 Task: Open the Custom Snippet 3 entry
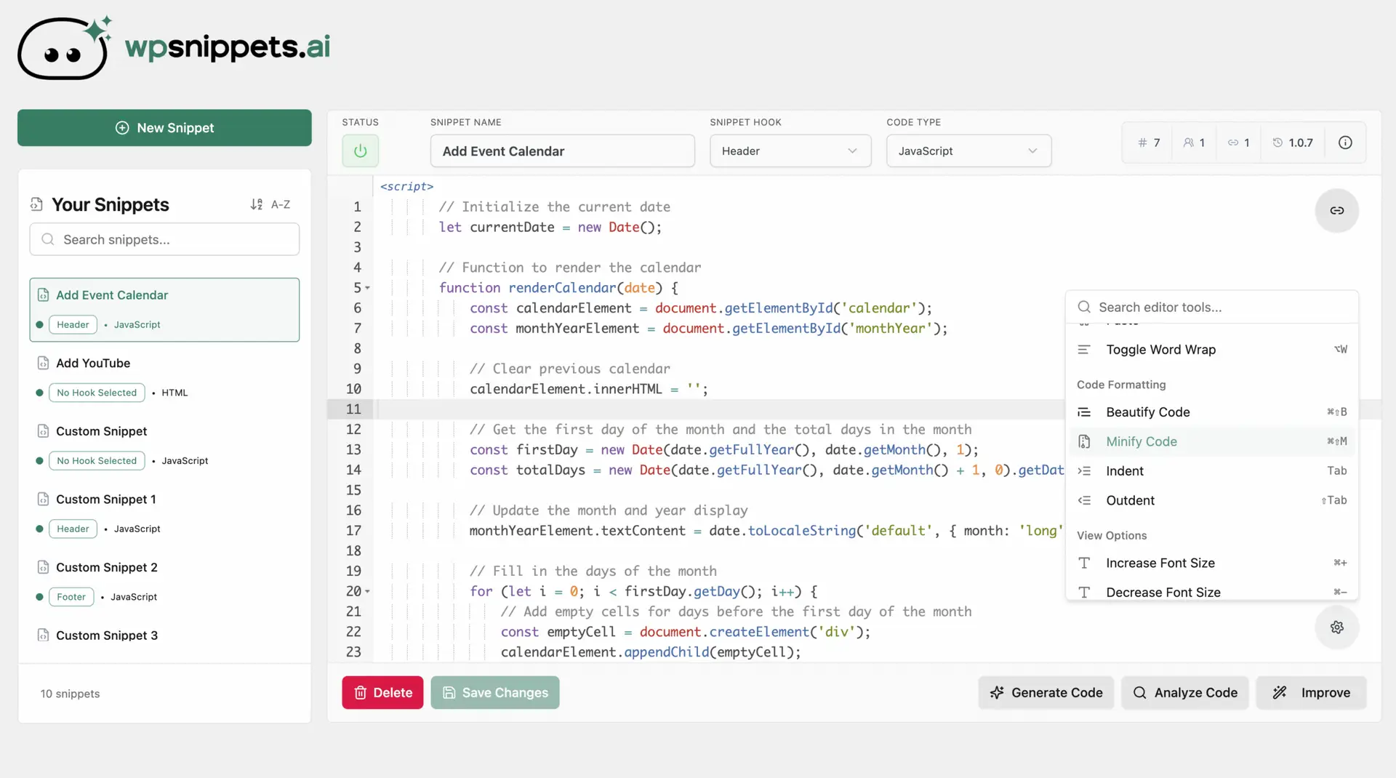pyautogui.click(x=164, y=635)
